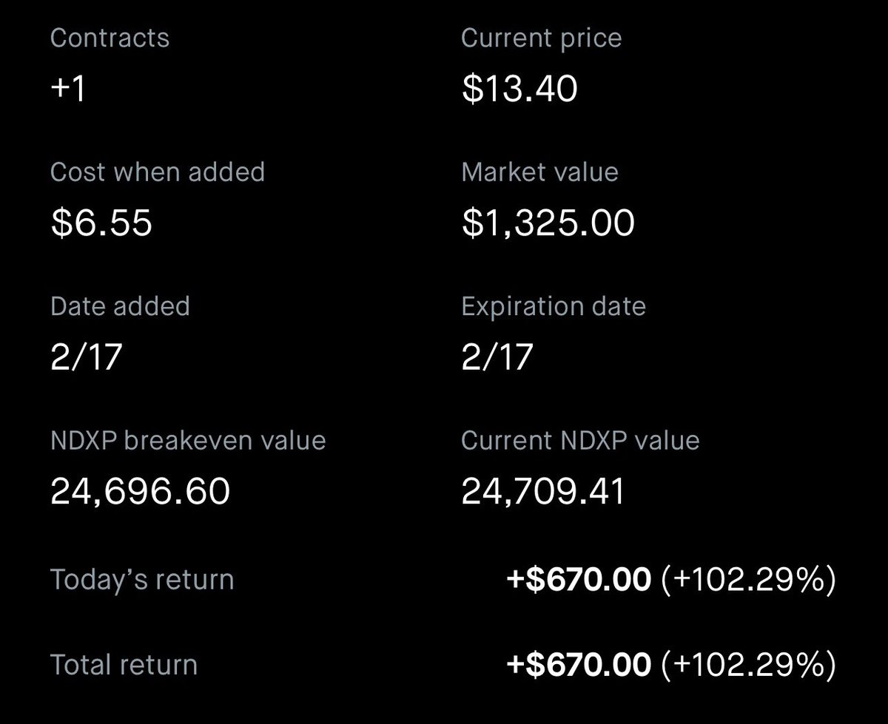Click the Contracts label
Screen dimensions: 888x724
tap(110, 38)
